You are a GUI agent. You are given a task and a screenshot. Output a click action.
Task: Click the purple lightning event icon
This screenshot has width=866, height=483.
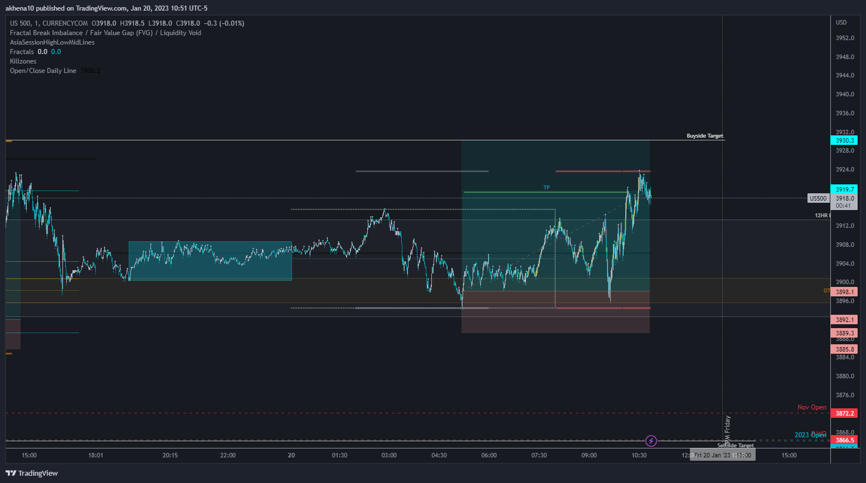click(x=651, y=441)
